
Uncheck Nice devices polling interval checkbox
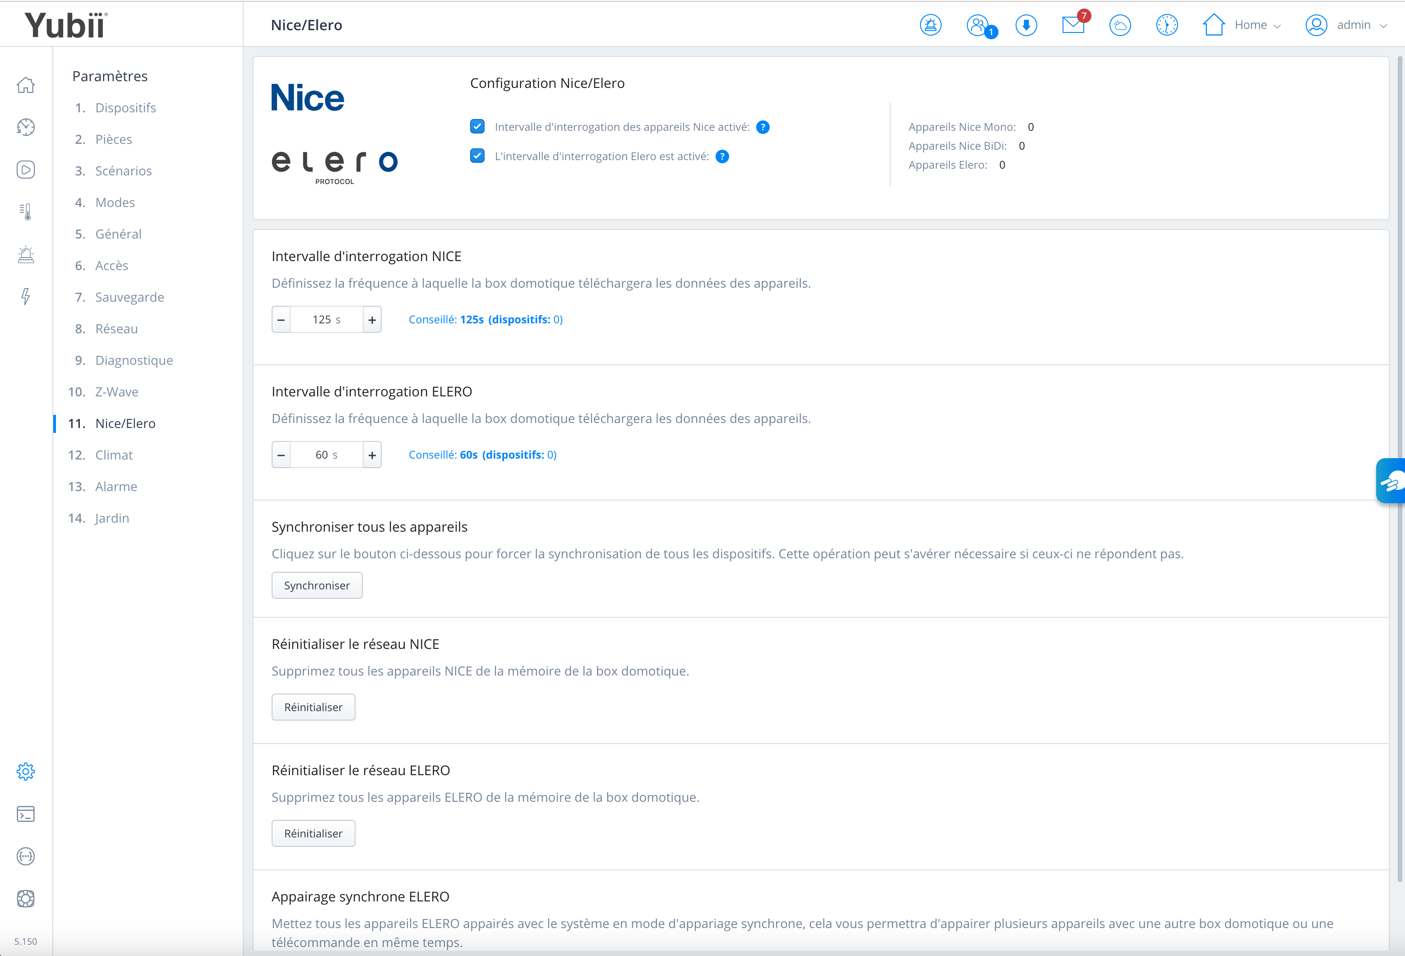[477, 126]
